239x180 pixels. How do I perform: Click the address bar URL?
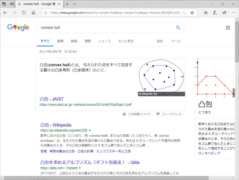coord(115,13)
